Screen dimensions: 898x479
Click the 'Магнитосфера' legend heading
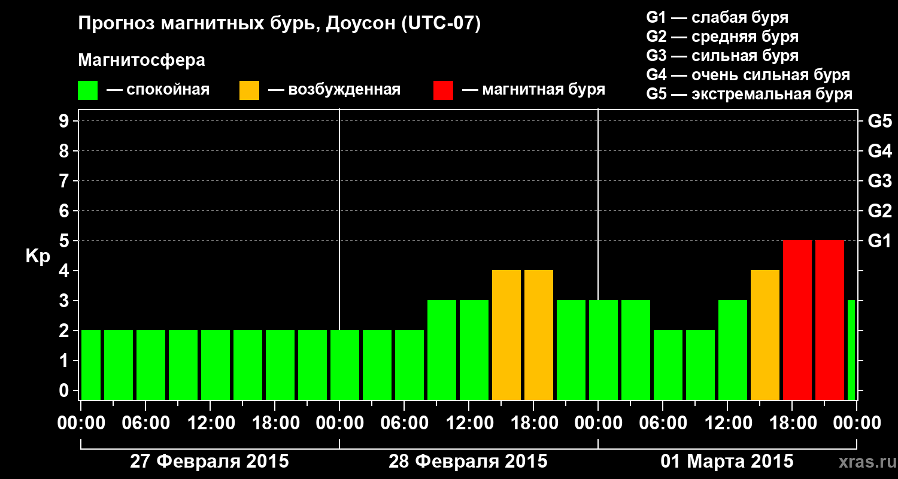pyautogui.click(x=141, y=60)
